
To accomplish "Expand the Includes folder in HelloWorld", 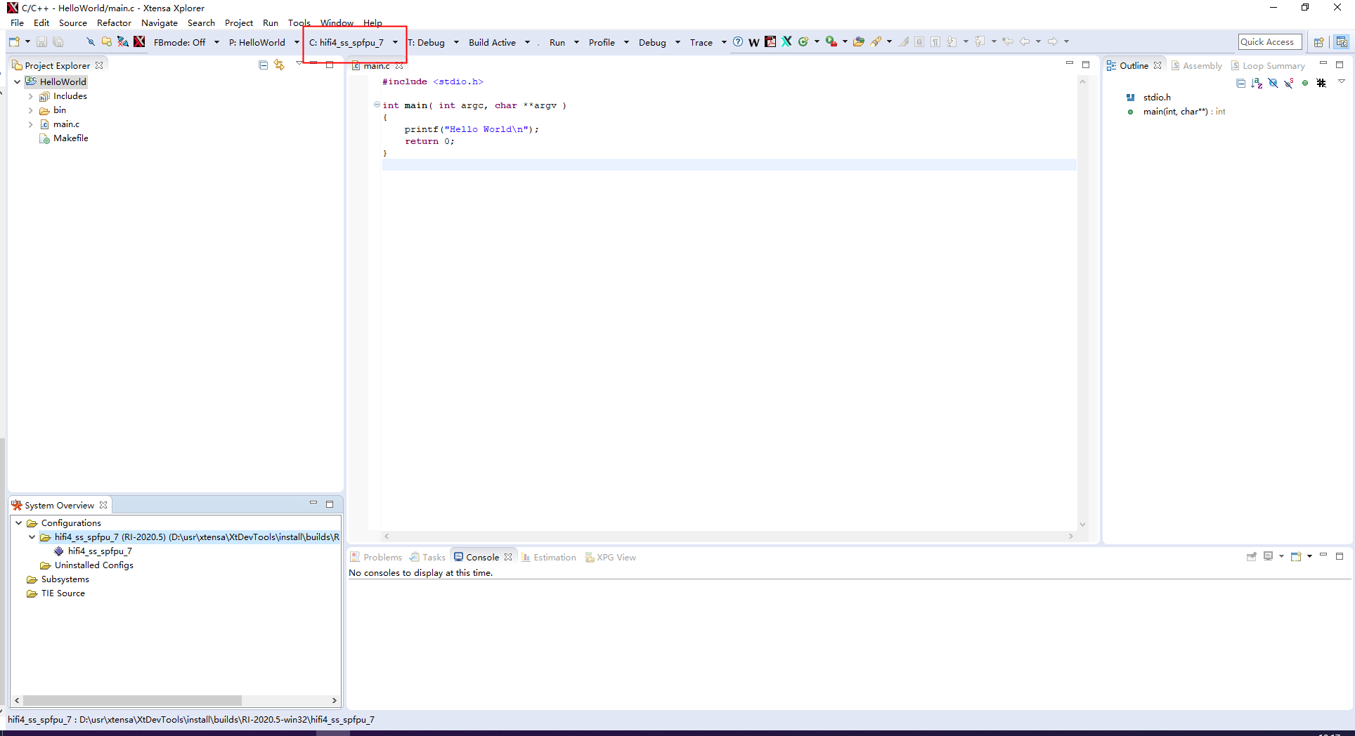I will (x=31, y=96).
